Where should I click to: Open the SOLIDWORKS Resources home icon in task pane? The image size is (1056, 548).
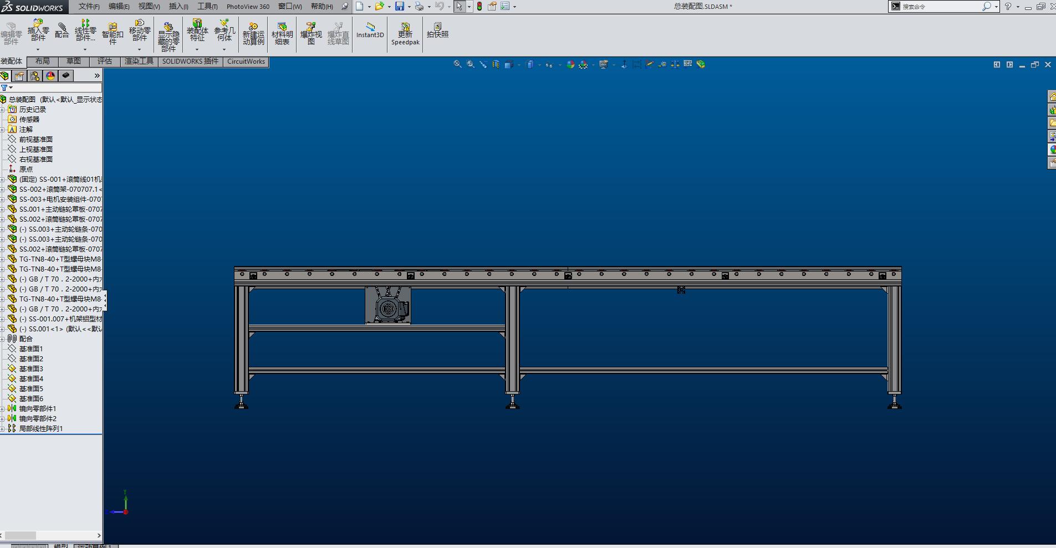[x=1052, y=97]
